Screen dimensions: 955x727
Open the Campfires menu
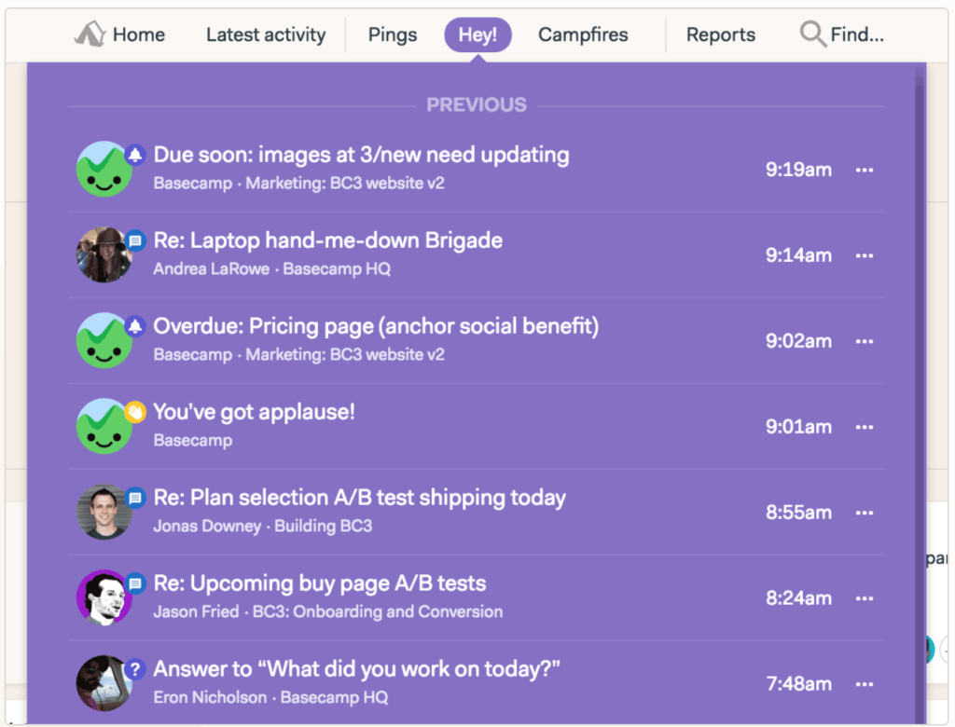click(583, 34)
